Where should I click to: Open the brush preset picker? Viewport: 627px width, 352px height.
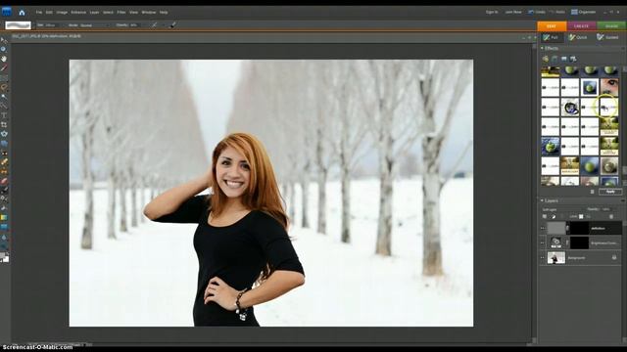[18, 25]
